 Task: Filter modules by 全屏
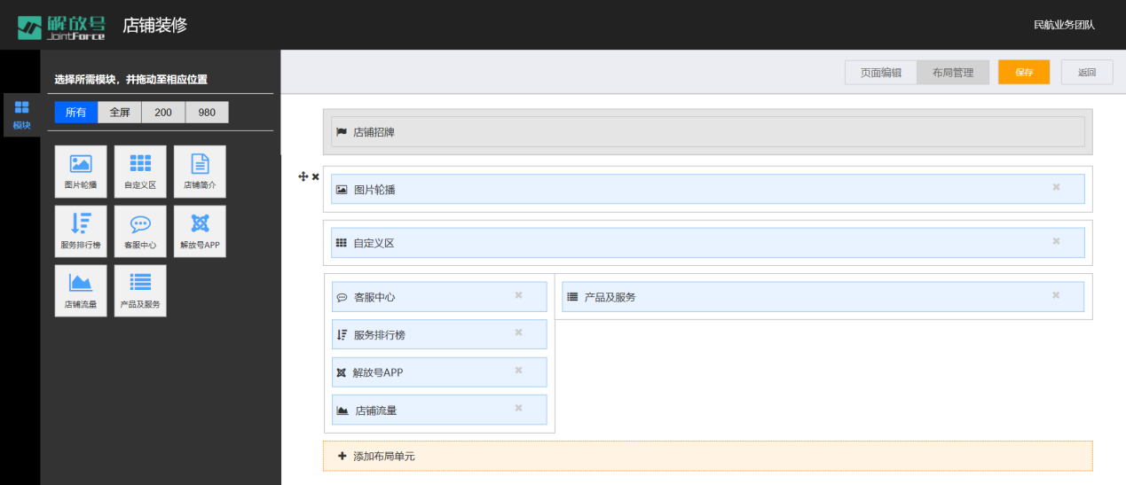[x=120, y=113]
